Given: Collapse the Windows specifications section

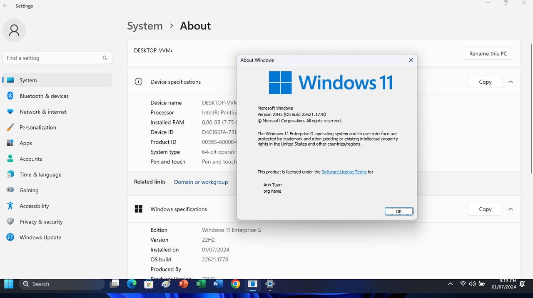Looking at the screenshot, I should point(511,209).
